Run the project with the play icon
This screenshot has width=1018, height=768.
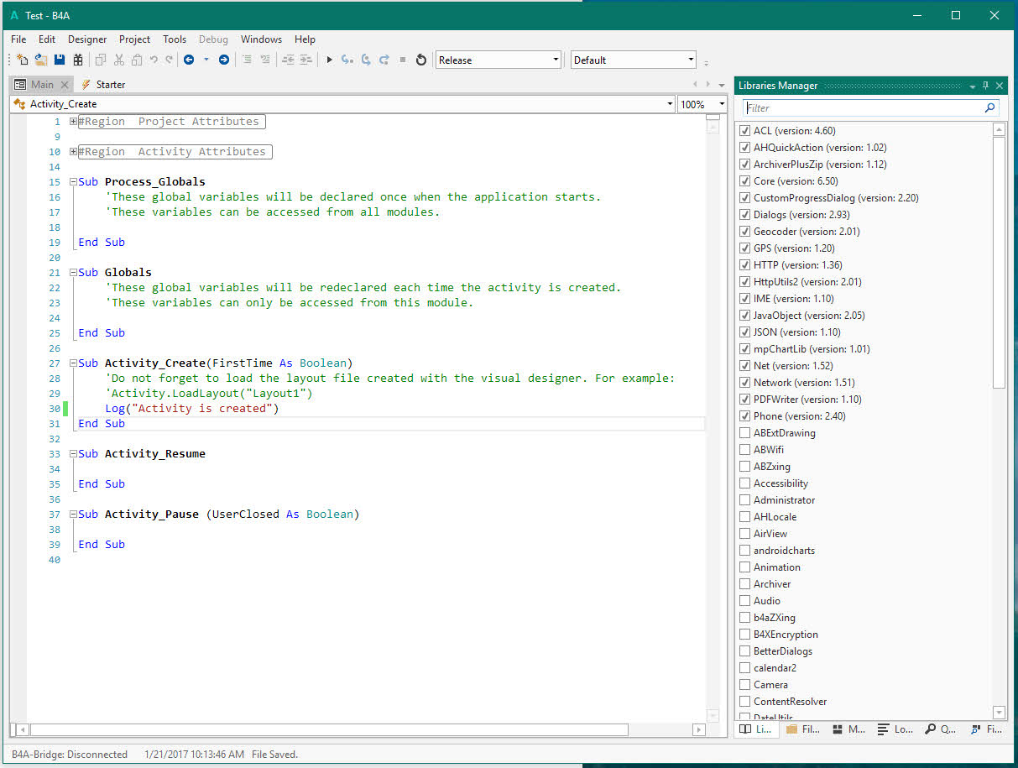(x=329, y=60)
